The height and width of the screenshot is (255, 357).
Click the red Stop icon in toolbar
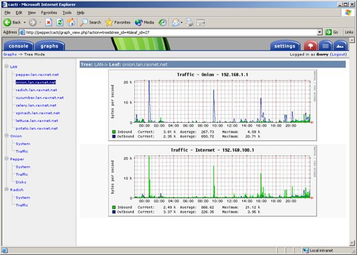[49, 22]
